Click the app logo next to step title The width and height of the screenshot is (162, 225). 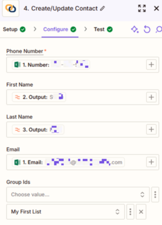tap(10, 9)
